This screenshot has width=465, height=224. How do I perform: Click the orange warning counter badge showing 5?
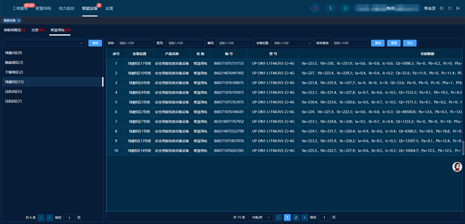[330, 8]
